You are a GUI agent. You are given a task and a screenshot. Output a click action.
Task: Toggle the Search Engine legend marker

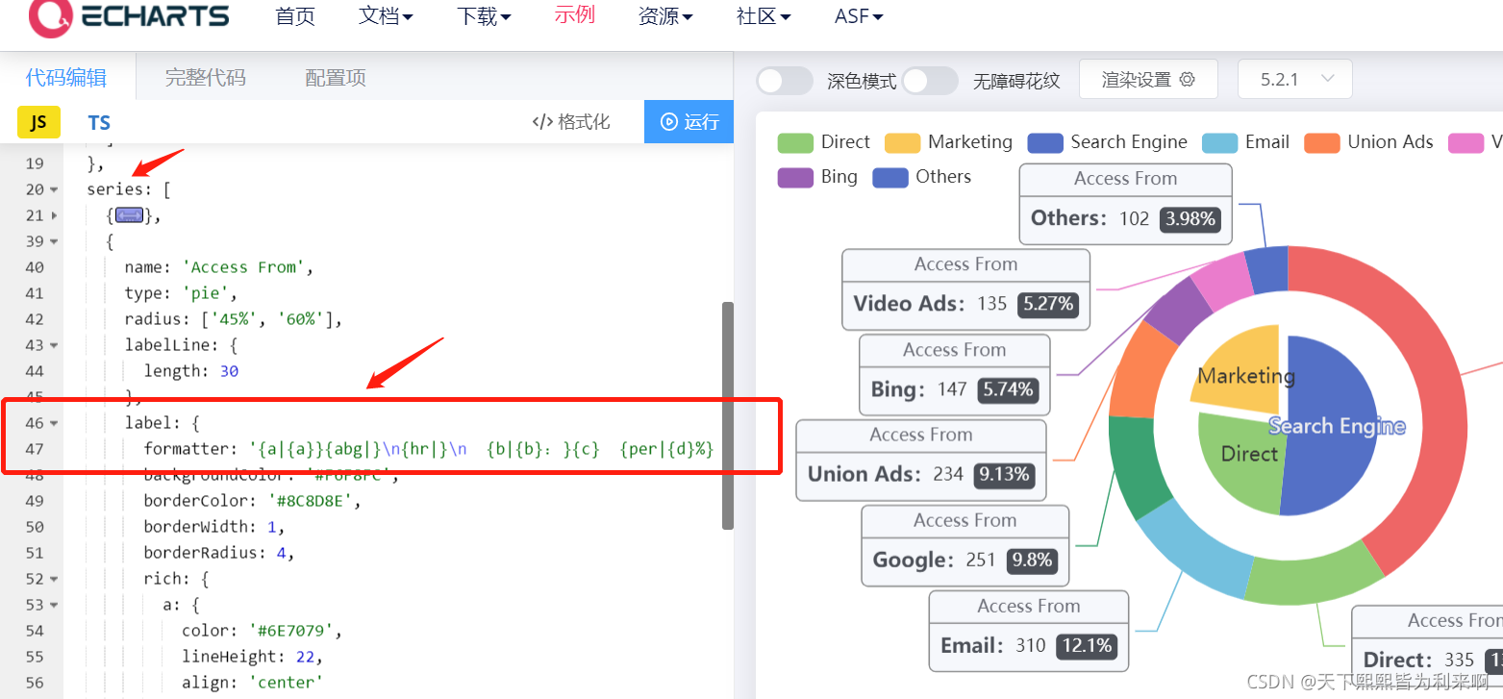(1044, 142)
